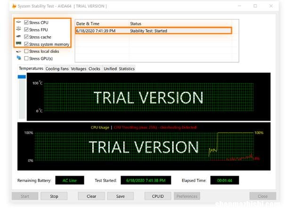The image size is (285, 212).
Task: Enable the Stress local disks checkbox
Action: [26, 51]
